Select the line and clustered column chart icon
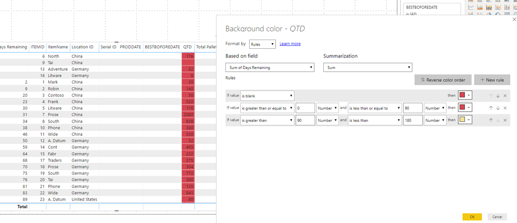 [506, 7]
